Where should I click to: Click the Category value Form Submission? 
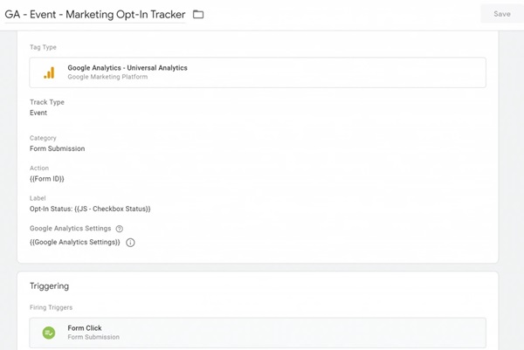(57, 149)
